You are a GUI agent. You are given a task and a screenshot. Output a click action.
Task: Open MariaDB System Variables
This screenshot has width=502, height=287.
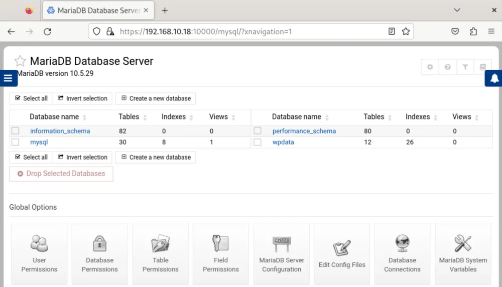463,253
